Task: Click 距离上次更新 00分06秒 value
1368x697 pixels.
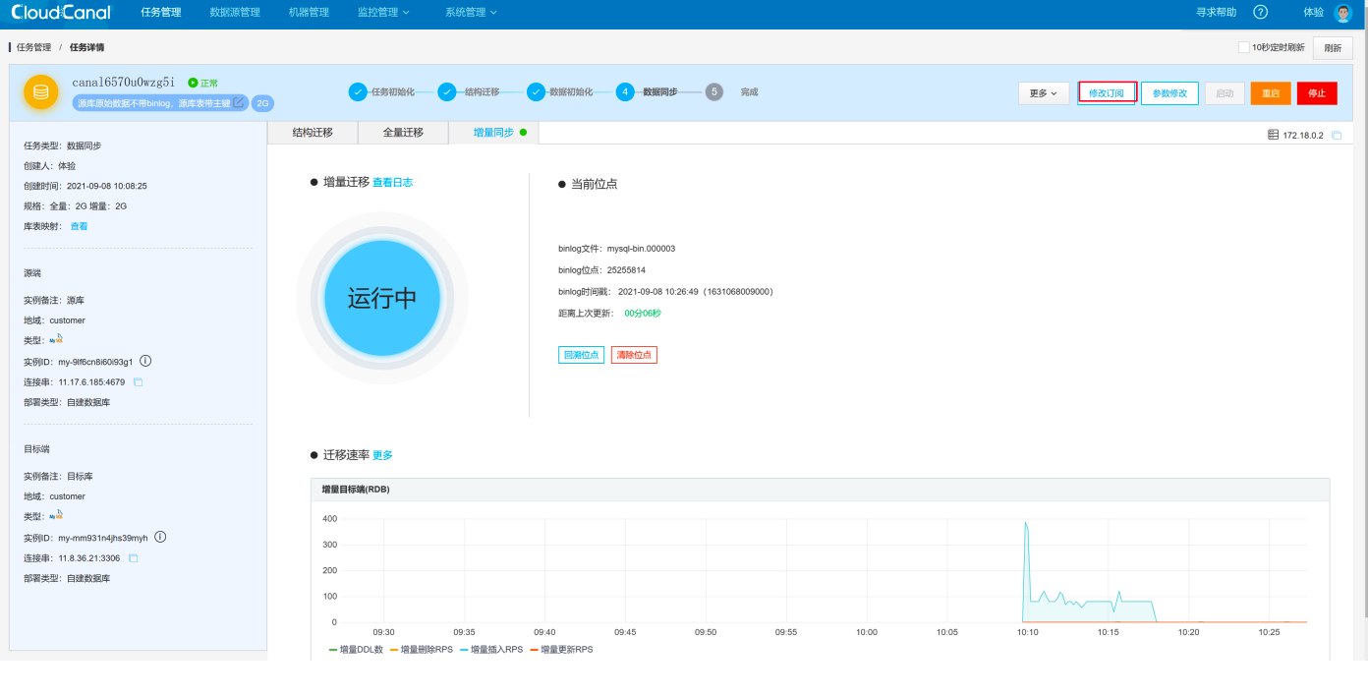Action: pyautogui.click(x=643, y=314)
